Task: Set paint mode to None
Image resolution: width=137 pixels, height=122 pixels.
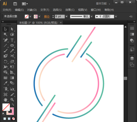Action: (13, 119)
